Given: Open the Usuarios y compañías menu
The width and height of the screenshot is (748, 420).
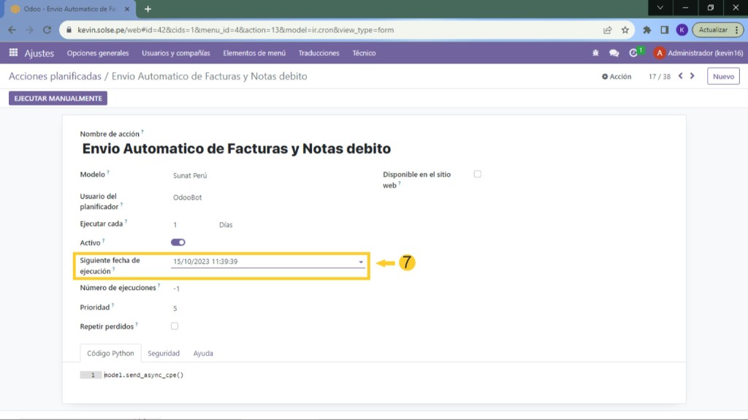Looking at the screenshot, I should pos(175,53).
